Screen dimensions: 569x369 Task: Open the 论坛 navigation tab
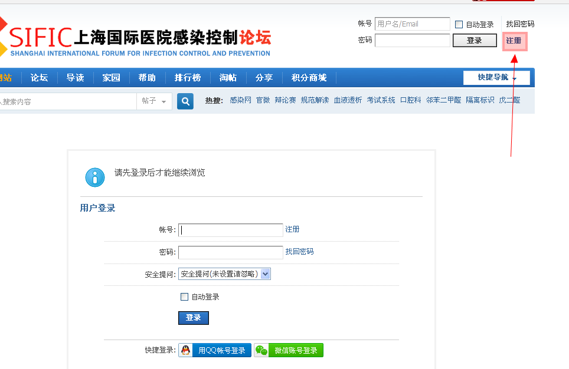coord(39,77)
